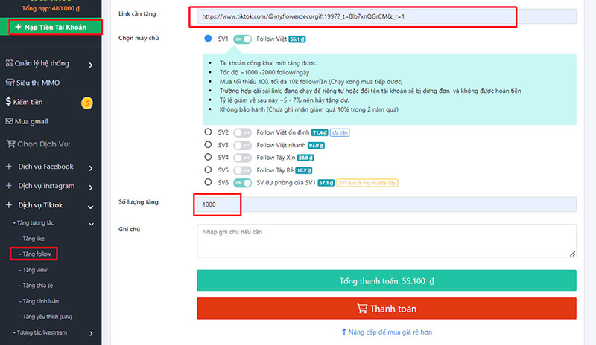Choose the SV6 backup server radio button

pyautogui.click(x=209, y=182)
